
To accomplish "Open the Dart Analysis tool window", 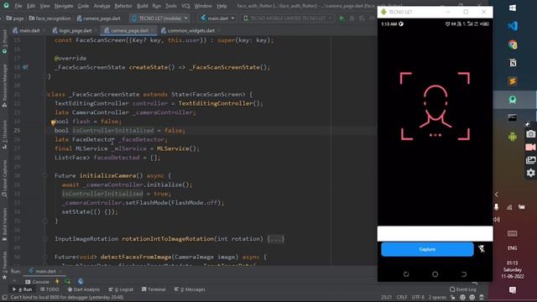I will pos(83,289).
